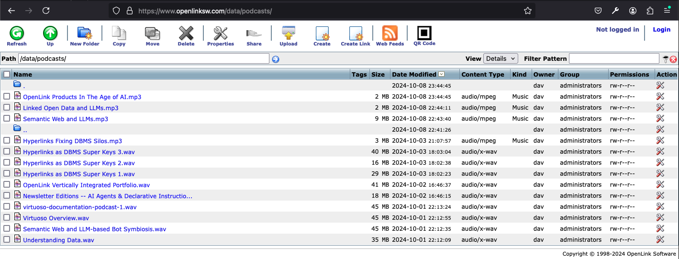Screen dimensions: 679x259
Task: Check virtuoso-documentation-podcast-1.wav row
Action: (7, 206)
